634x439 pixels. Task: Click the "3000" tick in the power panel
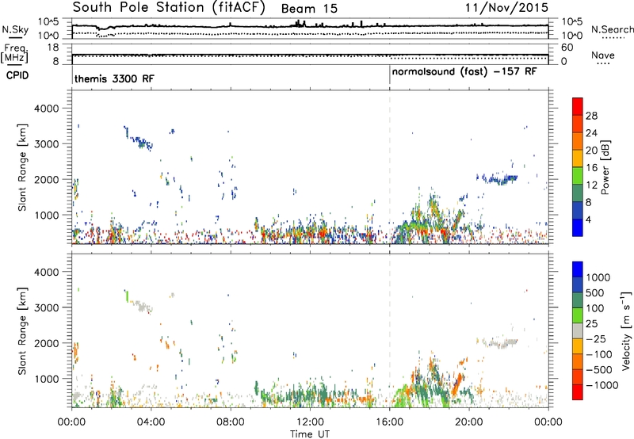[46, 144]
